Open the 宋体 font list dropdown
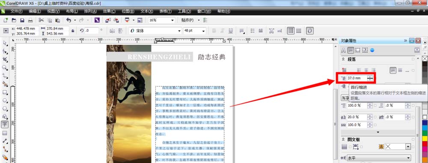Screen dimensions: 428x163 click(179, 31)
